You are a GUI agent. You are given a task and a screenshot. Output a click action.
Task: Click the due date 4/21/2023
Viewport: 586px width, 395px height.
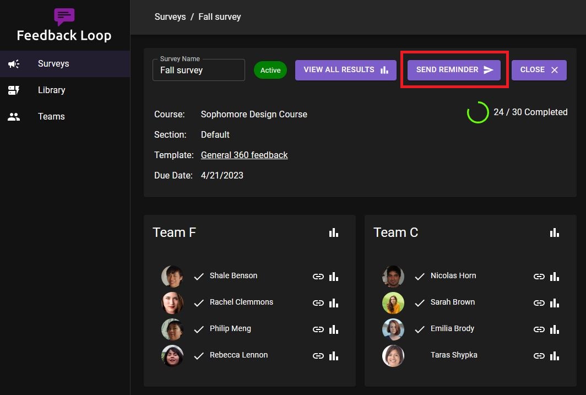[x=222, y=176]
